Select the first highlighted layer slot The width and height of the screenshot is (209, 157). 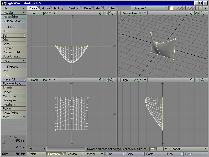[x=171, y=8]
